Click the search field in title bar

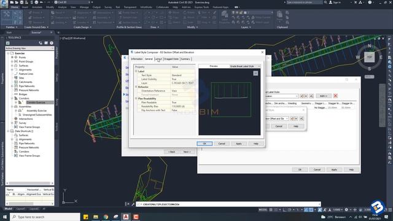coord(305,2)
